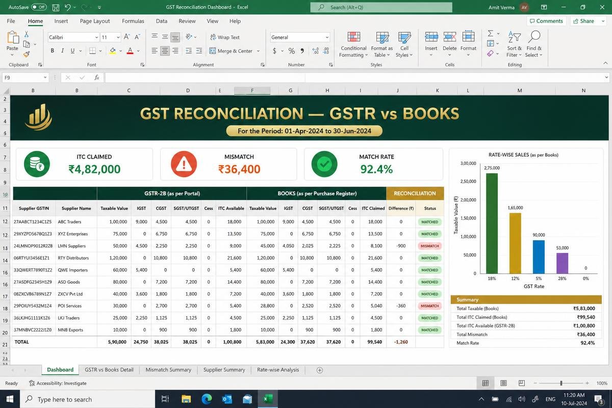
Task: Open the Formulas ribbon tab
Action: (133, 21)
